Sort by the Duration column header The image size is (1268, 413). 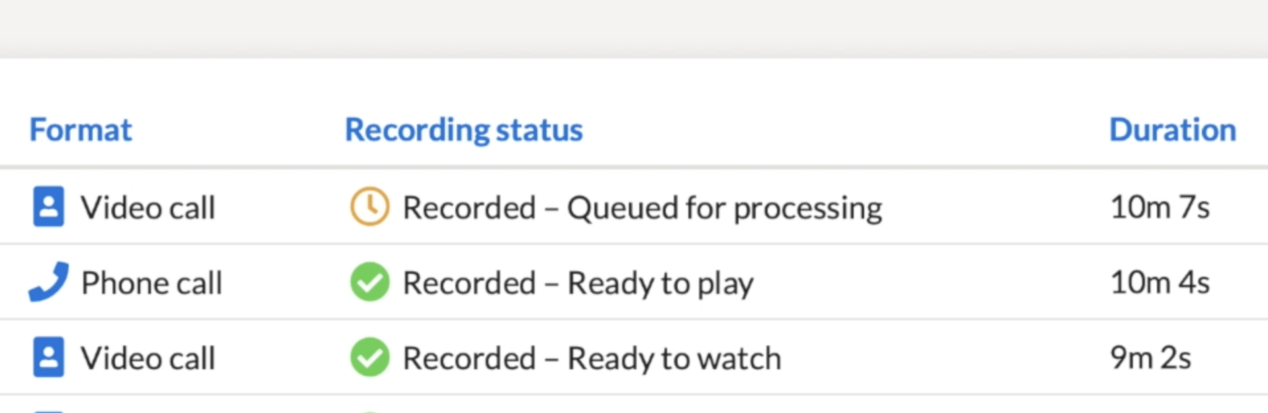tap(1173, 130)
